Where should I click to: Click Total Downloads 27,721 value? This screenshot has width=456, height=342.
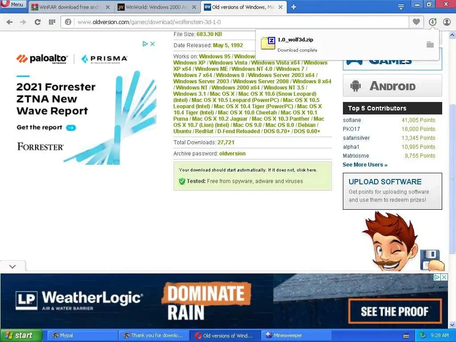click(x=226, y=142)
